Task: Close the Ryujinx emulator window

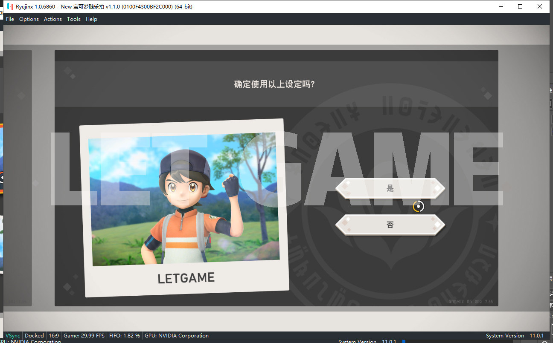Action: (540, 6)
